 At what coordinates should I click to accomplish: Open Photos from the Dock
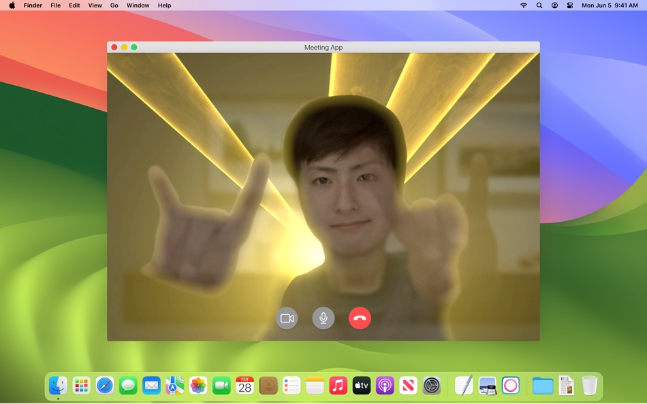click(198, 386)
